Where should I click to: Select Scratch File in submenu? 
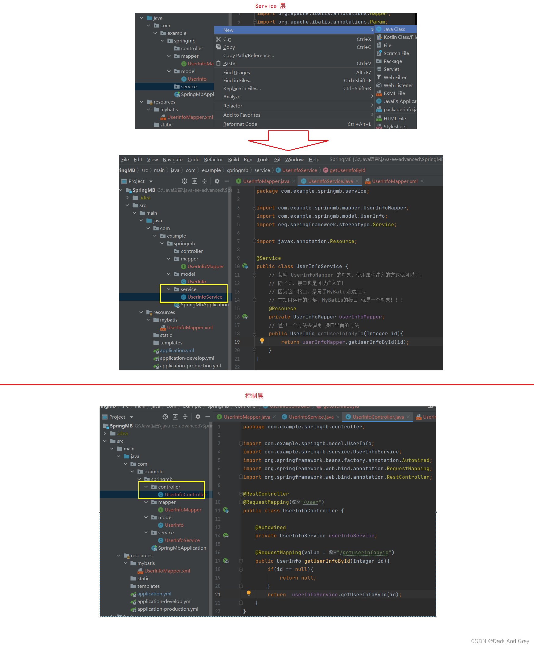[396, 53]
